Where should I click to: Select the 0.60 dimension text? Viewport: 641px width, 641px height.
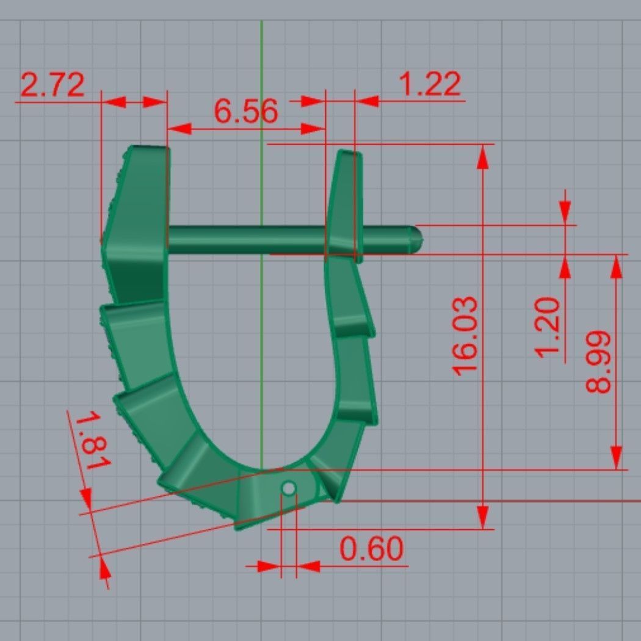click(x=372, y=549)
